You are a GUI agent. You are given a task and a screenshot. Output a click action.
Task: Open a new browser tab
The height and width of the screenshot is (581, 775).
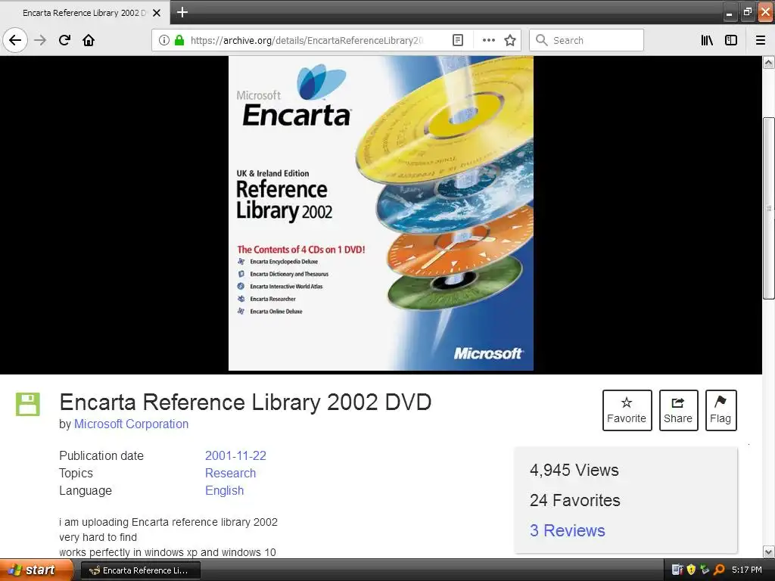tap(182, 12)
